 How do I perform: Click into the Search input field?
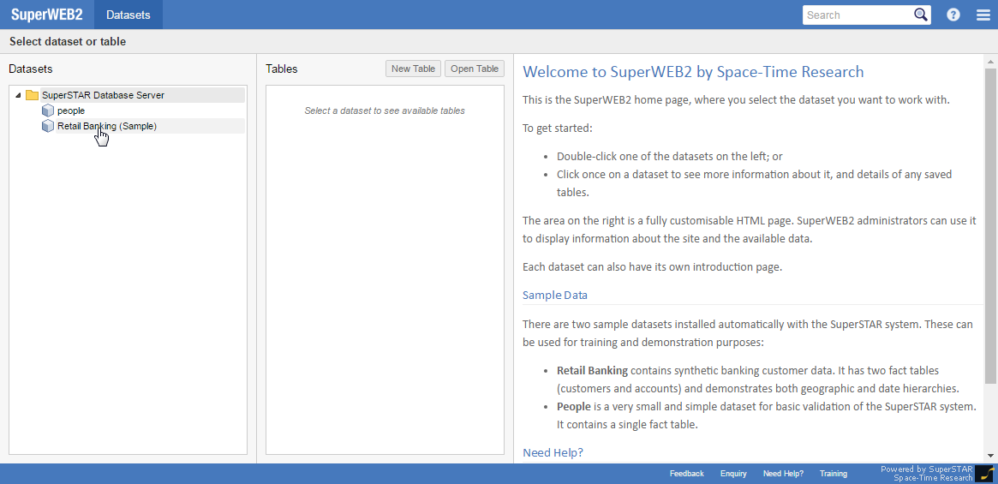pyautogui.click(x=857, y=15)
